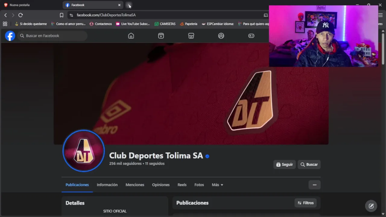The image size is (386, 217).
Task: Open Live YouTube Subsc... bookmark
Action: [133, 24]
